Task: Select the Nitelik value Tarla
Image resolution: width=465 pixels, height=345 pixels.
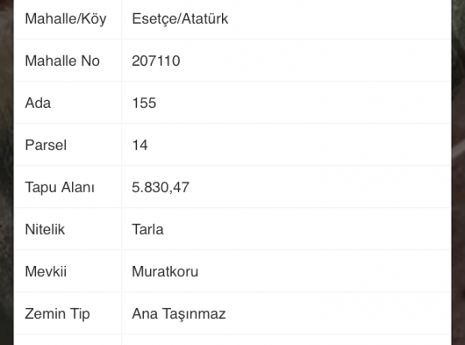Action: click(147, 229)
